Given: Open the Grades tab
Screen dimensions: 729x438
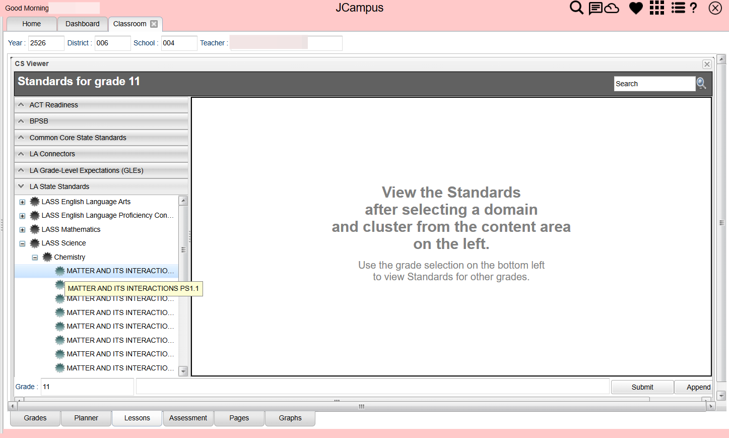Looking at the screenshot, I should point(35,418).
